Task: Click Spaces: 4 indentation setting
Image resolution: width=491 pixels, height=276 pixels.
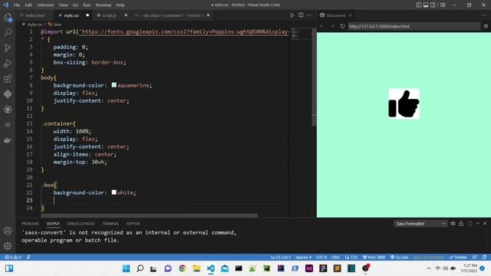Action: 304,257
